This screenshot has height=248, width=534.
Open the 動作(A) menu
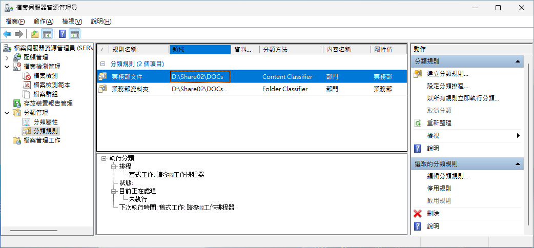coord(44,22)
